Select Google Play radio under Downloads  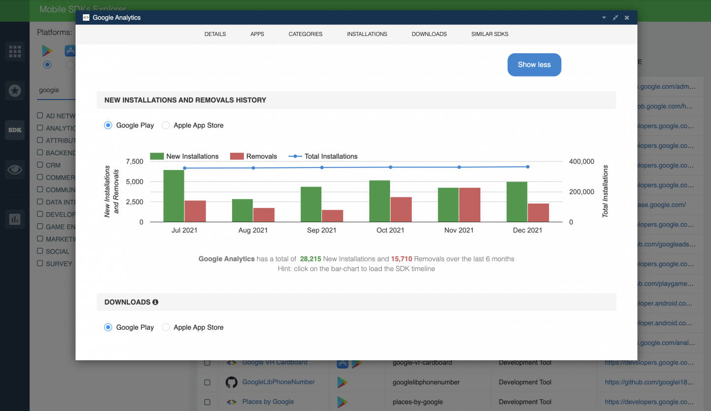point(108,327)
